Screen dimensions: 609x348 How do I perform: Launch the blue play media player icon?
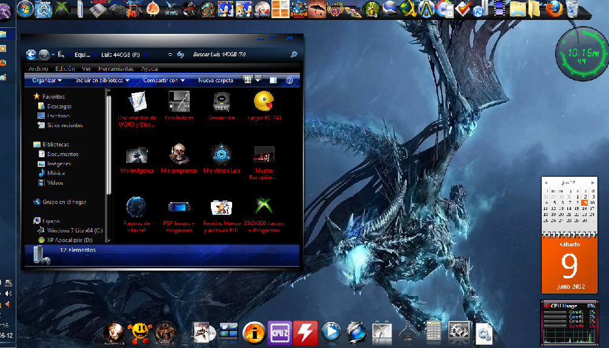coord(331,332)
